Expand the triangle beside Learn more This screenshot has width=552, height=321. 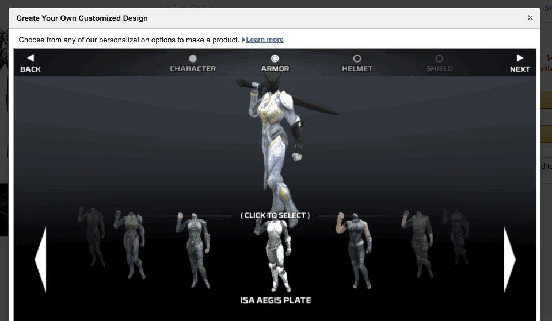(243, 40)
